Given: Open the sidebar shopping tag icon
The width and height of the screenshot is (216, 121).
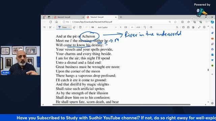Looking at the screenshot, I should (x=212, y=33).
